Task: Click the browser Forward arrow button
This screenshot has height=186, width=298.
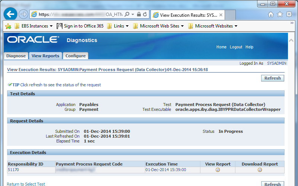Action: click(23, 14)
